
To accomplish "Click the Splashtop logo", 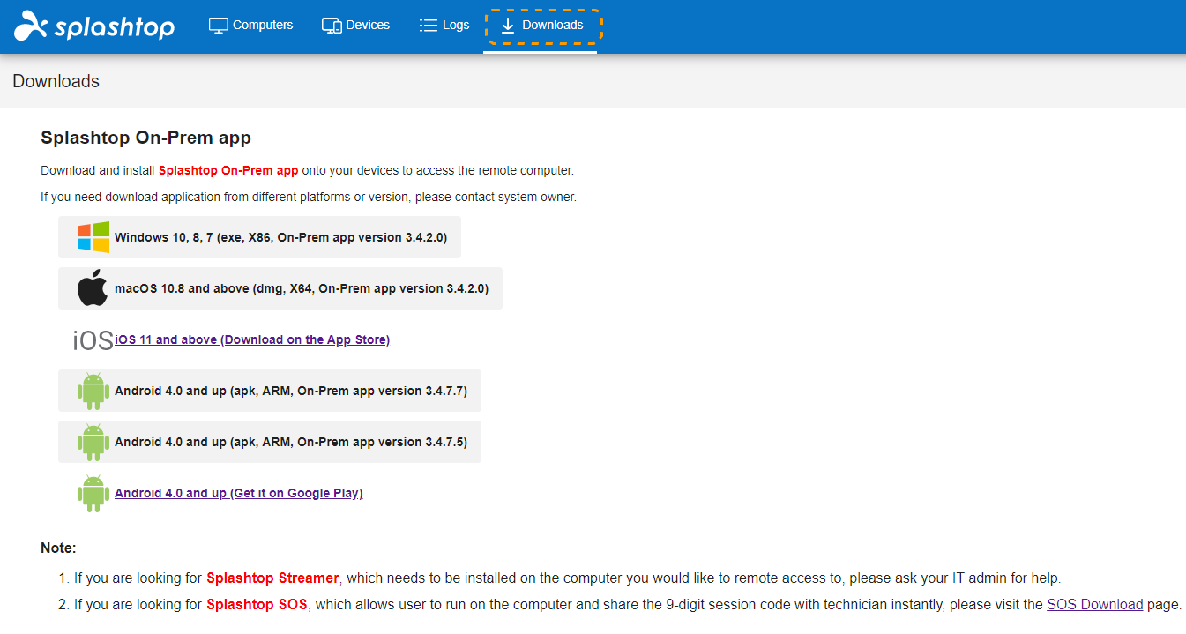I will point(94,26).
